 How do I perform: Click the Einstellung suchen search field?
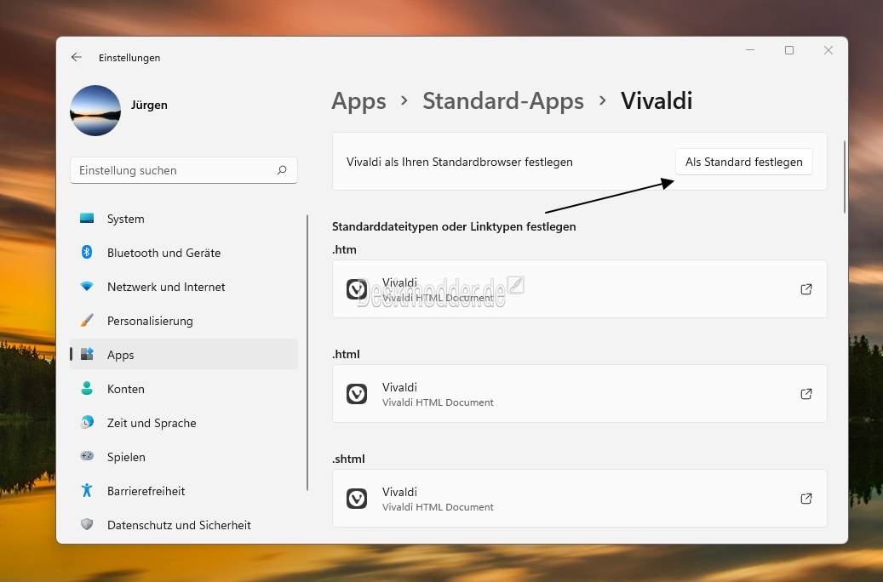(x=184, y=170)
